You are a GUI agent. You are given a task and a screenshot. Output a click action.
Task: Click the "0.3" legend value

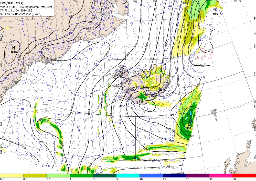pos(25,179)
